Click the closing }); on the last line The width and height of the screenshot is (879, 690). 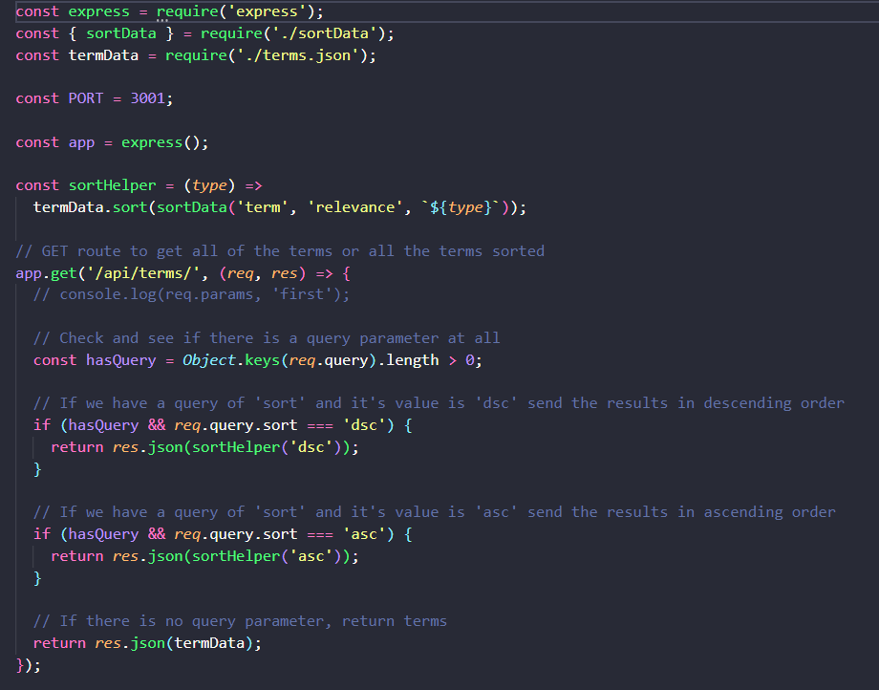28,665
